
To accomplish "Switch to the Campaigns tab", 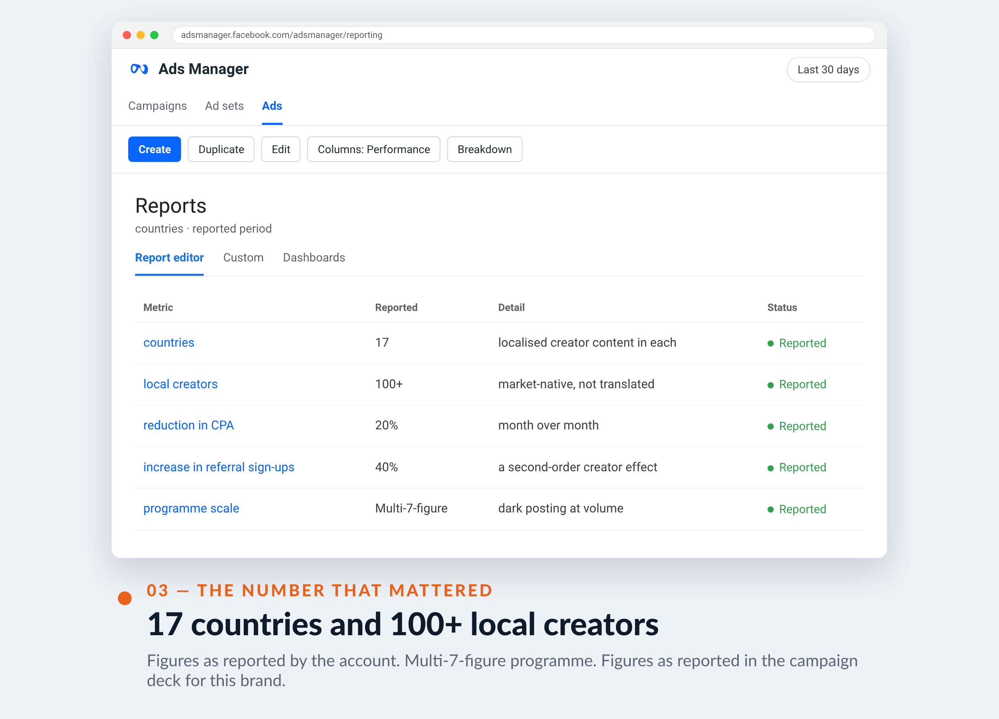I will pos(157,106).
